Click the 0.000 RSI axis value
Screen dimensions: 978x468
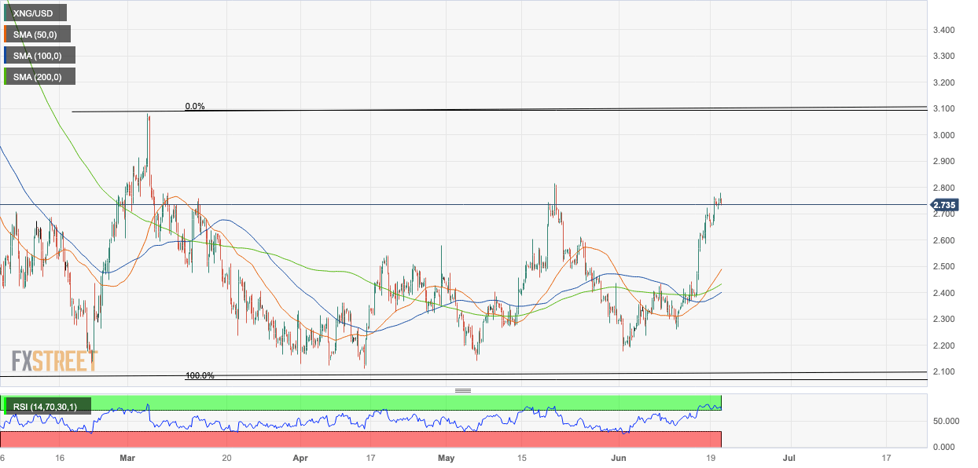[944, 447]
